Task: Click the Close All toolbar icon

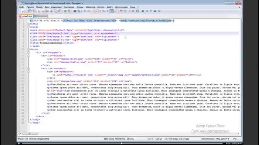Action: (43, 11)
